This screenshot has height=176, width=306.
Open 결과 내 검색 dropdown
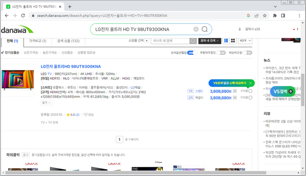tap(209, 41)
